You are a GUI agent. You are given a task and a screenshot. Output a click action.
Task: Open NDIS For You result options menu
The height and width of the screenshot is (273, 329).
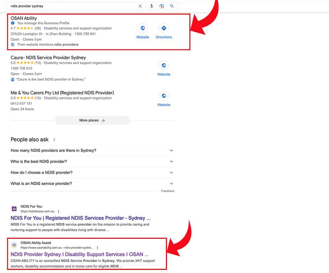tap(59, 211)
